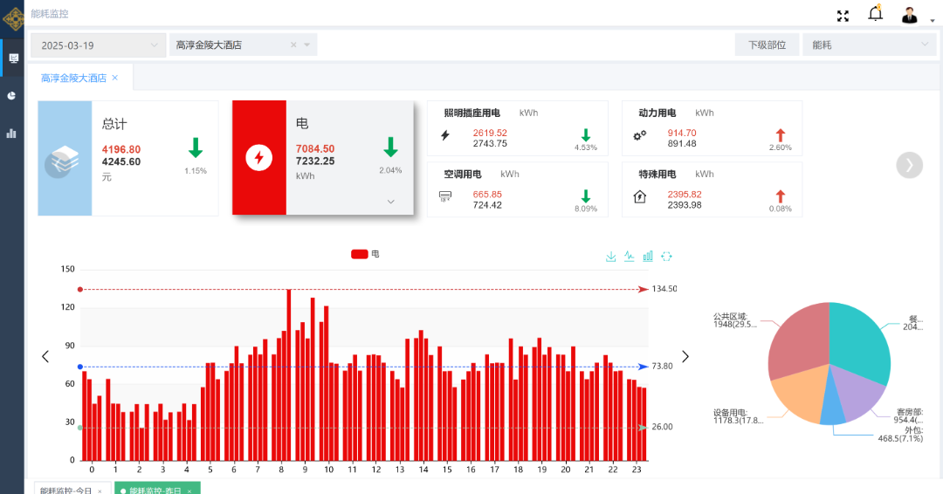The width and height of the screenshot is (943, 494).
Task: Download the chart as image
Action: pos(611,257)
